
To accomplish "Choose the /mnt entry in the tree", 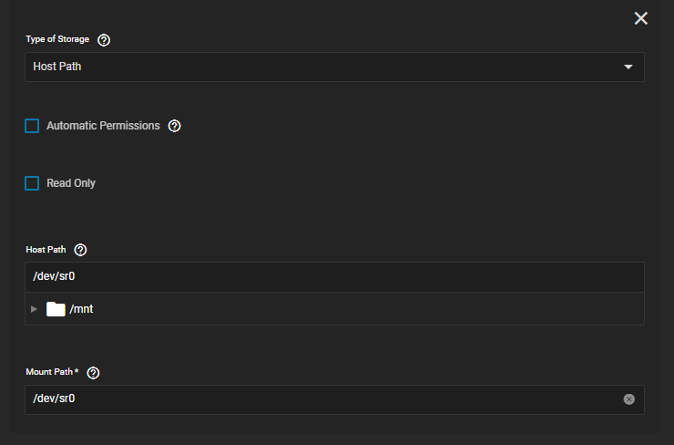I will 81,309.
